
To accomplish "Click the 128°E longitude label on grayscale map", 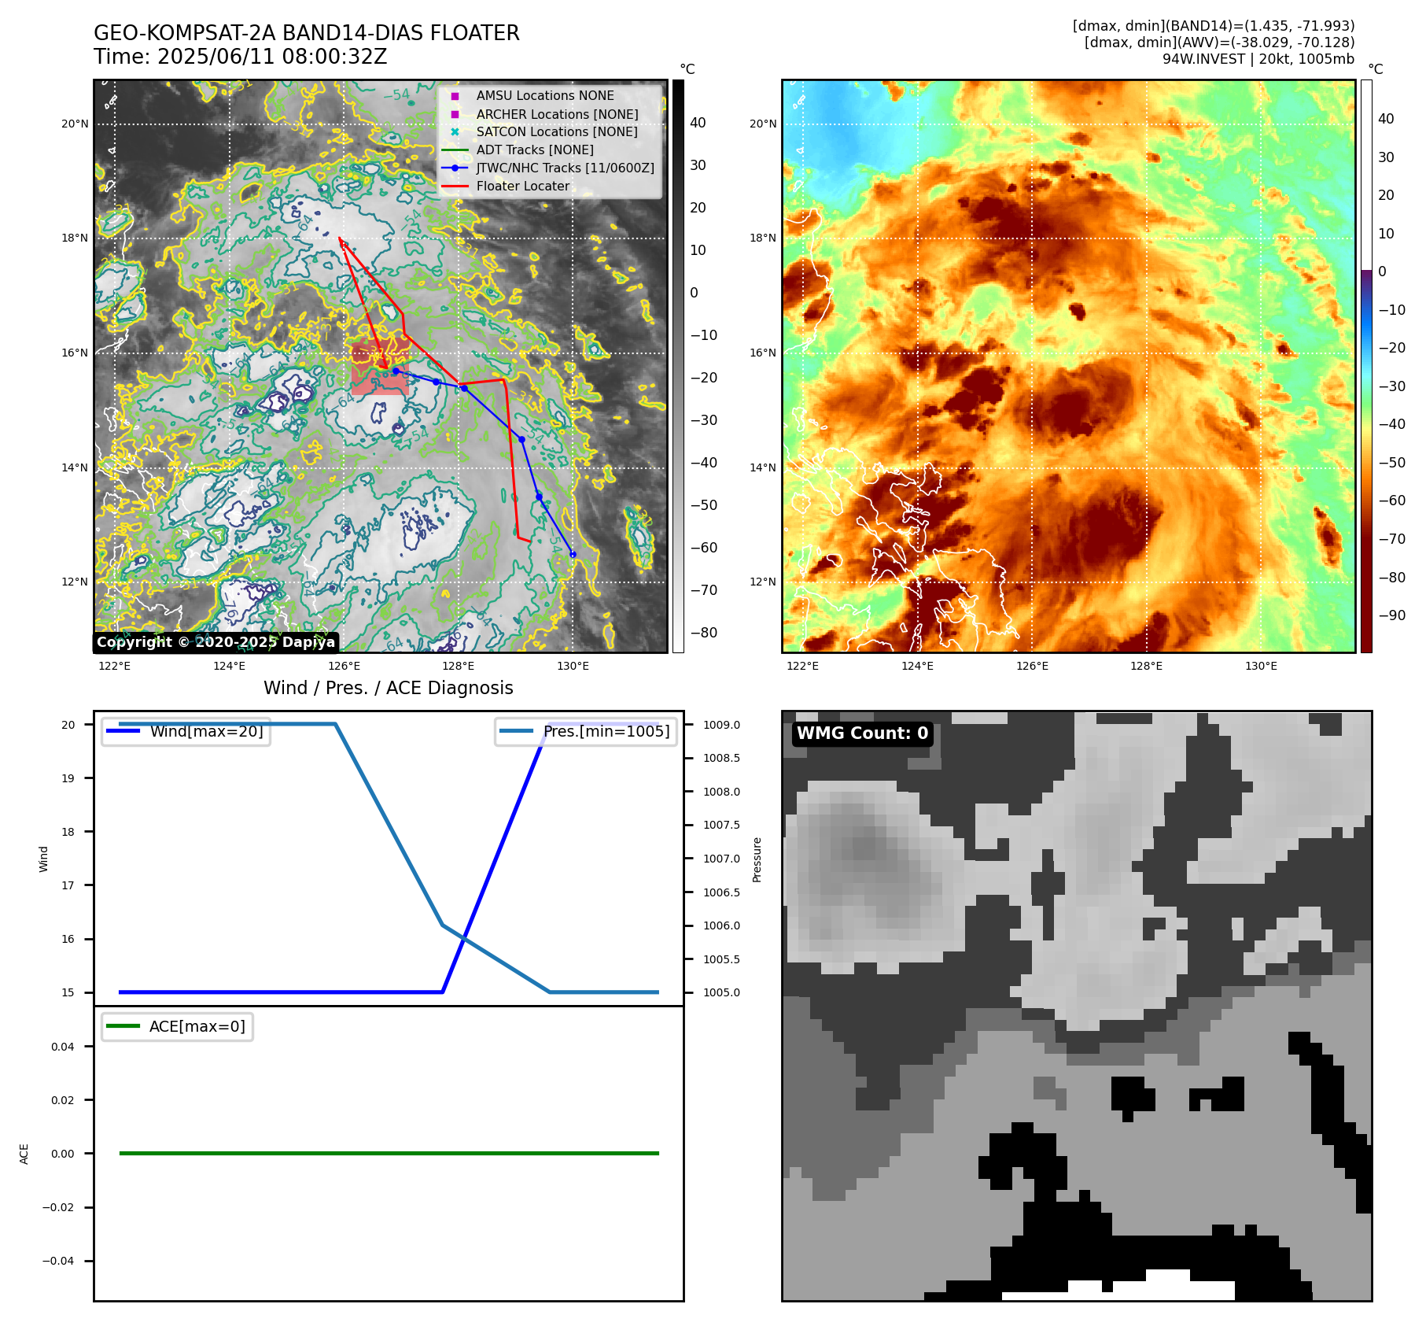I will point(458,666).
